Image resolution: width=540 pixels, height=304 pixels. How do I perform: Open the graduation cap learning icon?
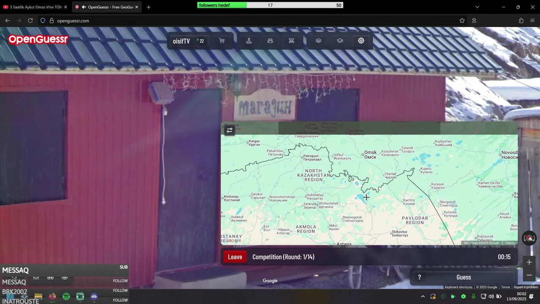(x=340, y=41)
